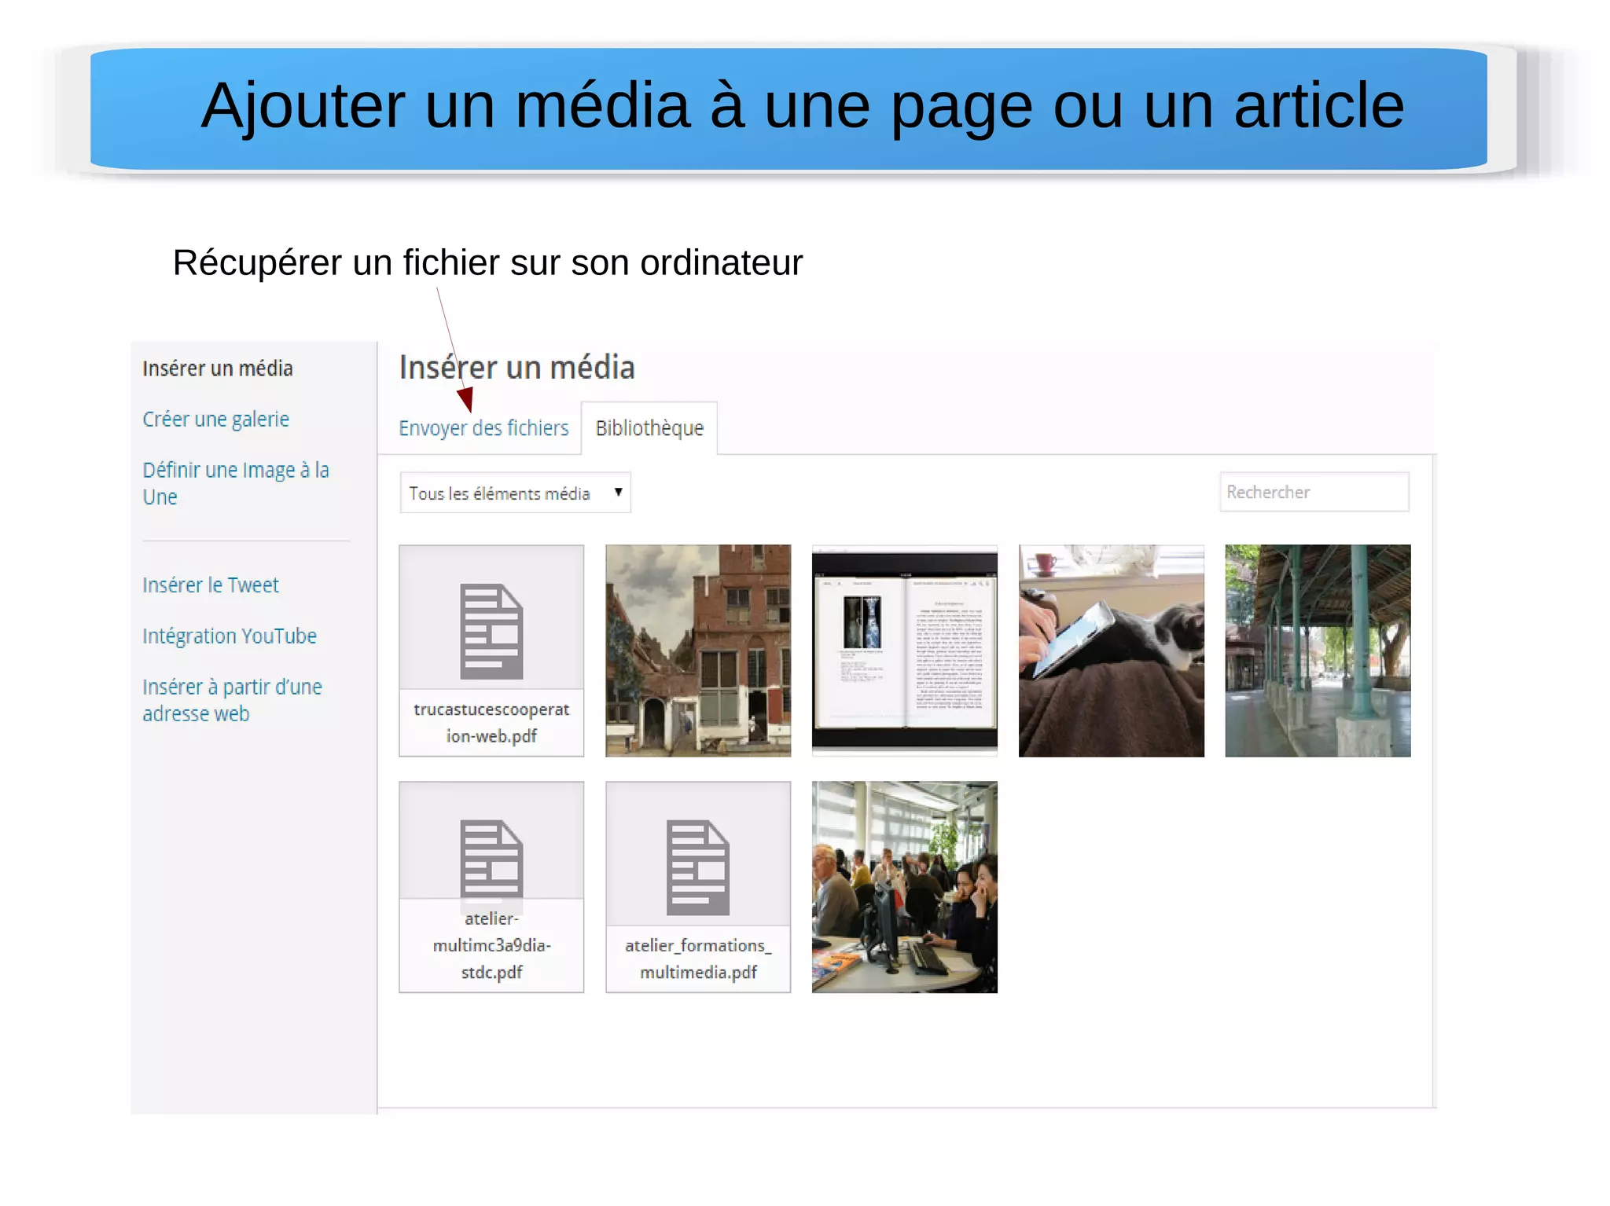Viewport: 1610px width, 1206px height.
Task: Open the 'Tous les éléments média' dropdown
Action: (x=515, y=493)
